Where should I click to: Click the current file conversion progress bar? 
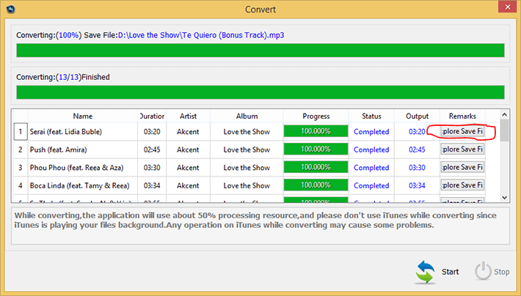[x=260, y=51]
